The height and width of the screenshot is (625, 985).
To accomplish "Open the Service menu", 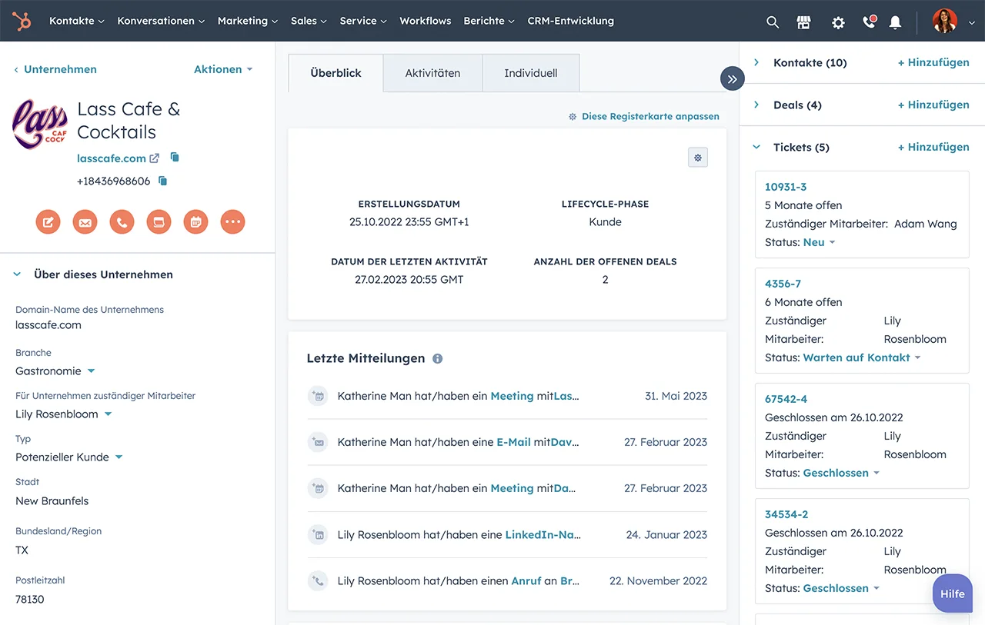I will pos(363,21).
